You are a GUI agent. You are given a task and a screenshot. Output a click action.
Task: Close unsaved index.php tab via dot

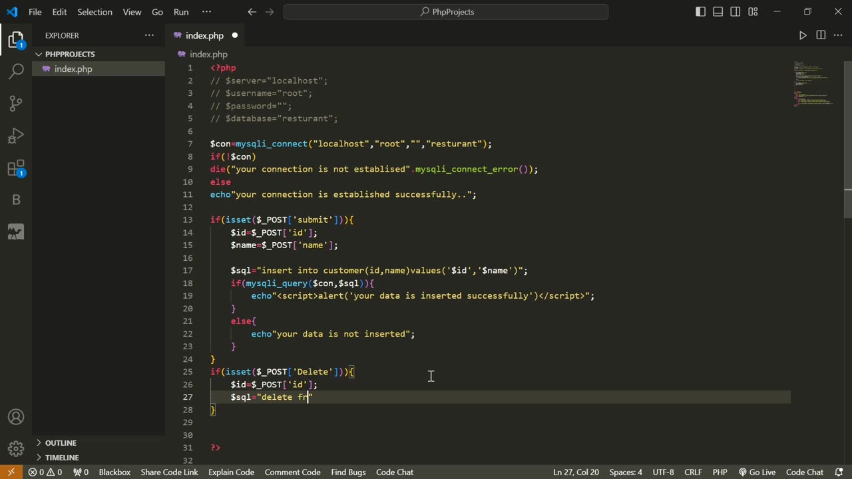point(235,35)
